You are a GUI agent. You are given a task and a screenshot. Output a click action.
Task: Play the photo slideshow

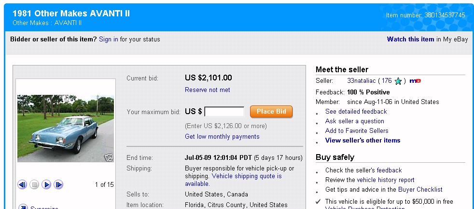click(x=46, y=184)
